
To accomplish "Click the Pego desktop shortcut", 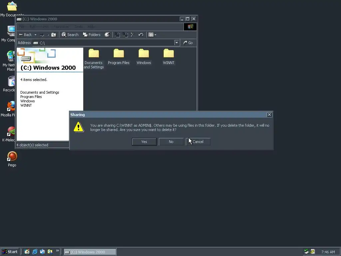I will 12,159.
